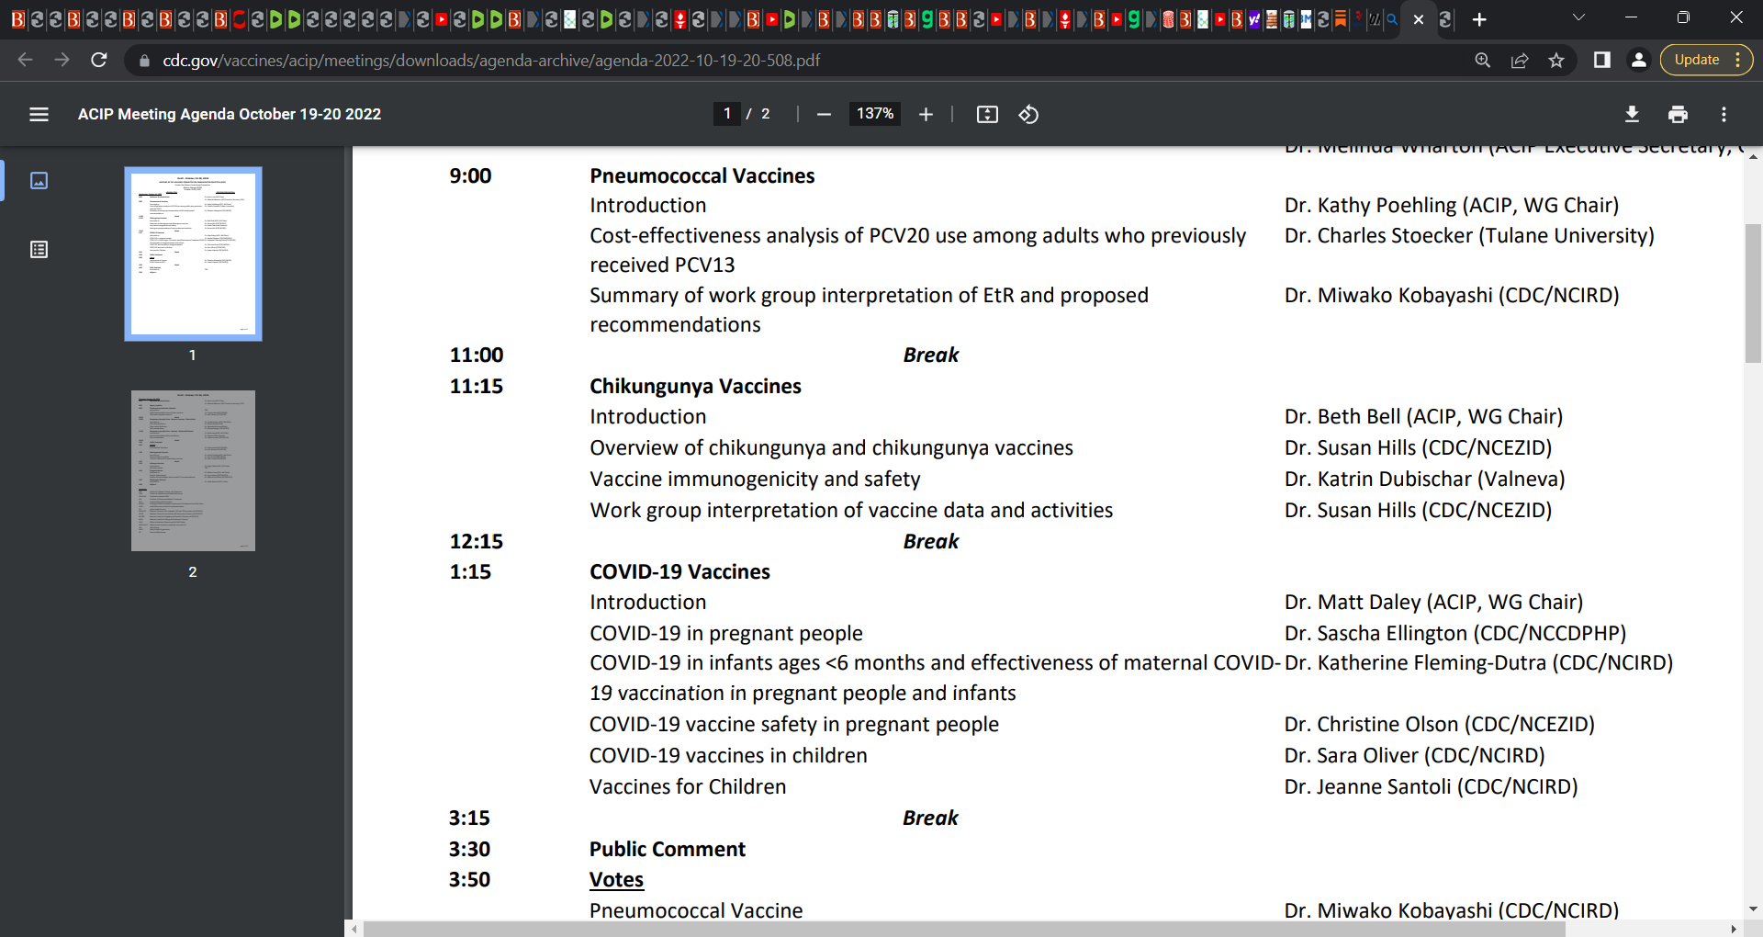The width and height of the screenshot is (1763, 937).
Task: Click the scroll right arrow
Action: pos(1734,929)
